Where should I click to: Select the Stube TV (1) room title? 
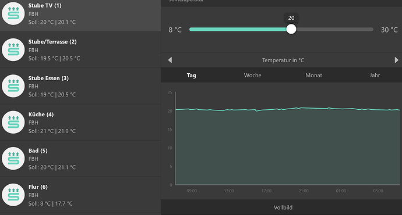point(45,6)
